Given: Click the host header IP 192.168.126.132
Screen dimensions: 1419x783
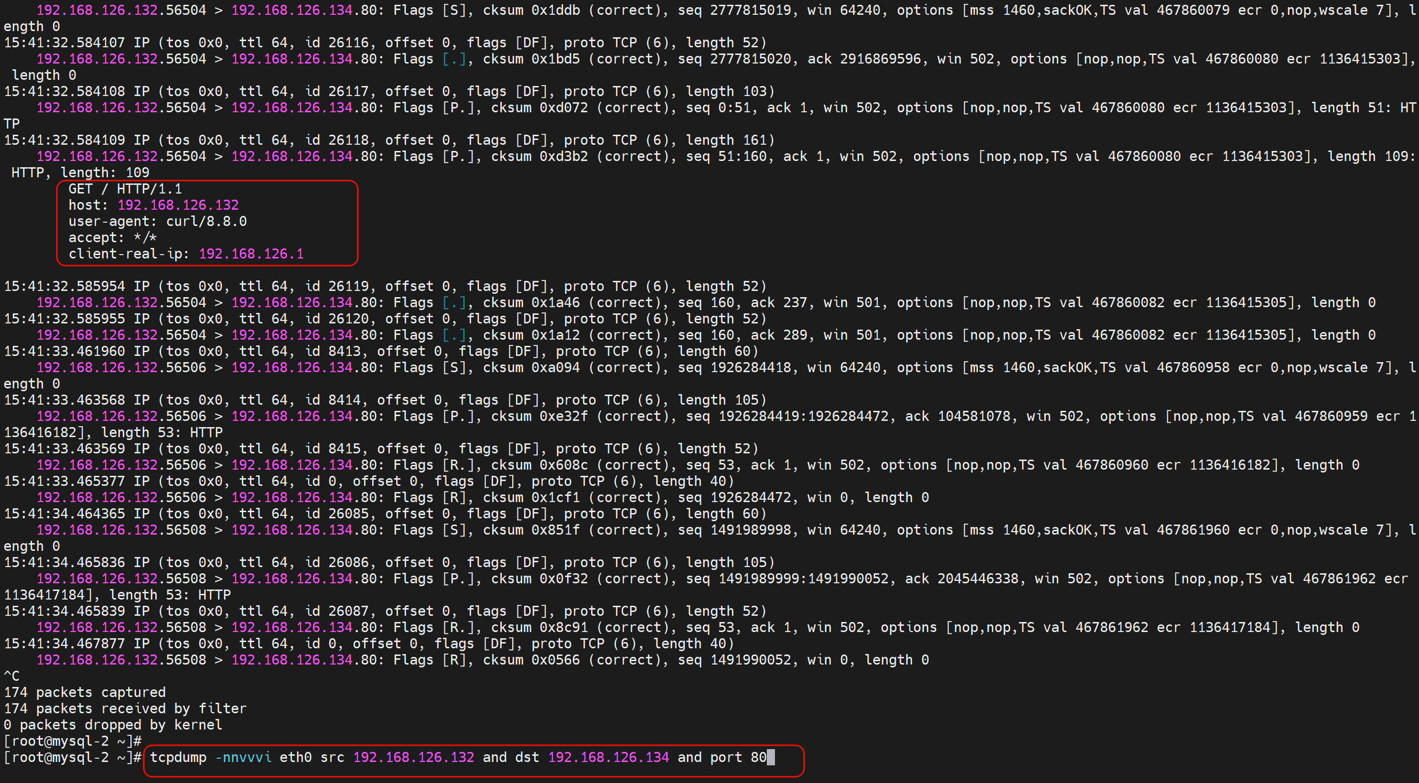Looking at the screenshot, I should (x=178, y=205).
